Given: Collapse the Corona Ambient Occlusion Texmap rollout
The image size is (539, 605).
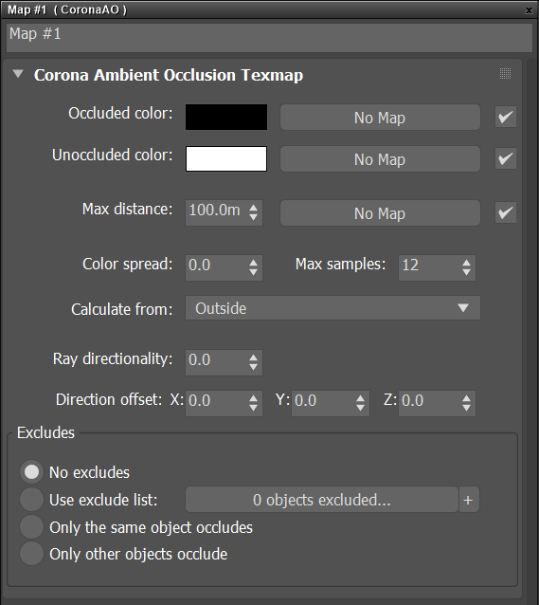Looking at the screenshot, I should 18,74.
